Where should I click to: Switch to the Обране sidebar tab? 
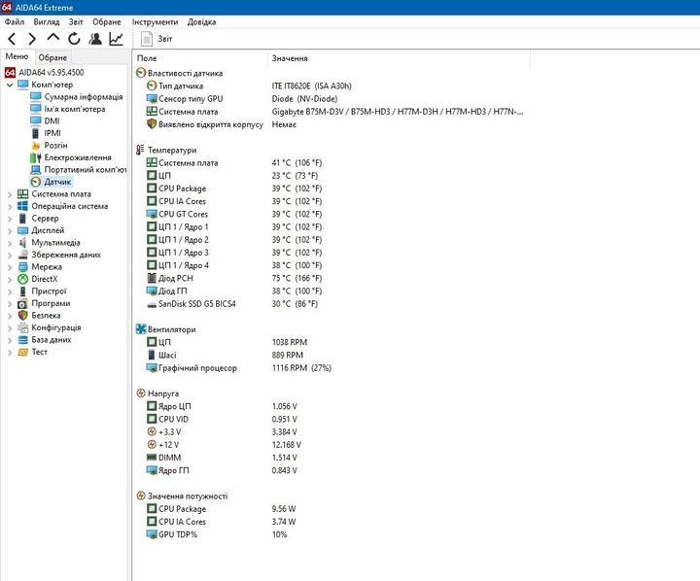pos(52,57)
